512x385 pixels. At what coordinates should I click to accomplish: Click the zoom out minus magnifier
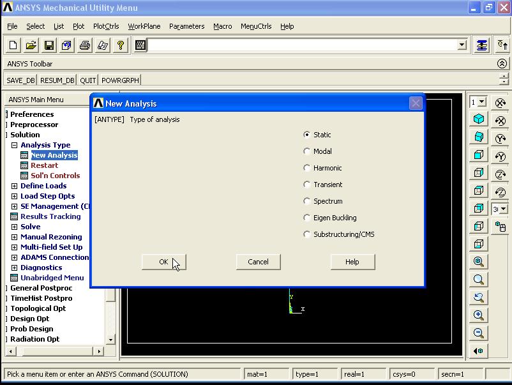pos(479,333)
